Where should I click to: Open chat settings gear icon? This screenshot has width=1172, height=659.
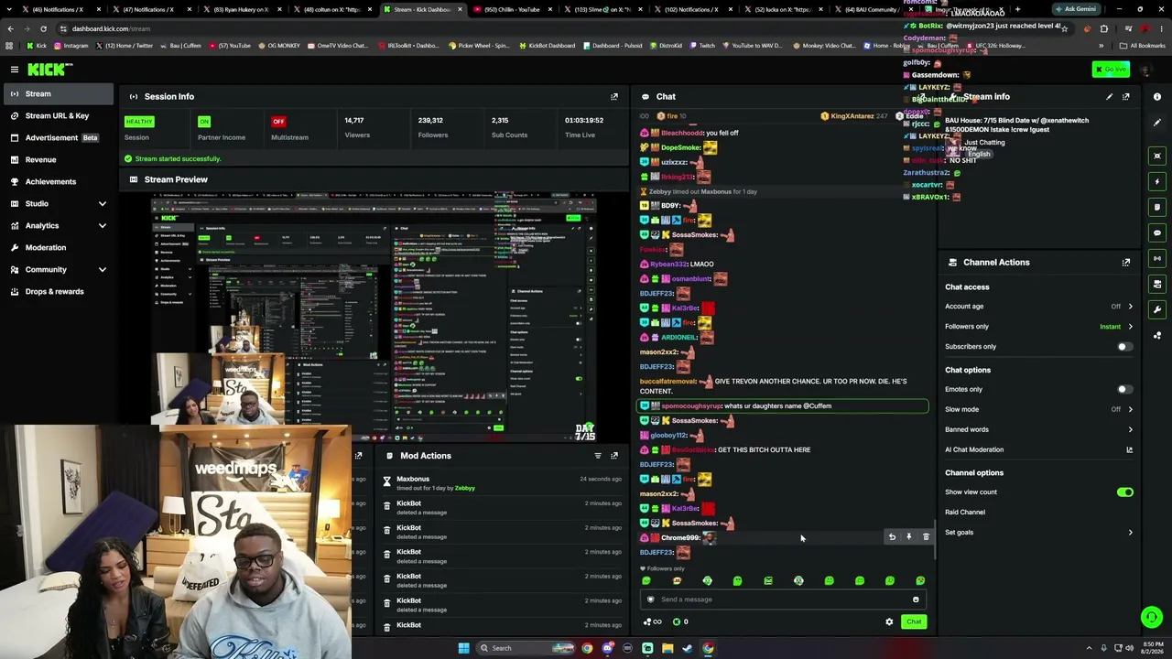click(889, 621)
